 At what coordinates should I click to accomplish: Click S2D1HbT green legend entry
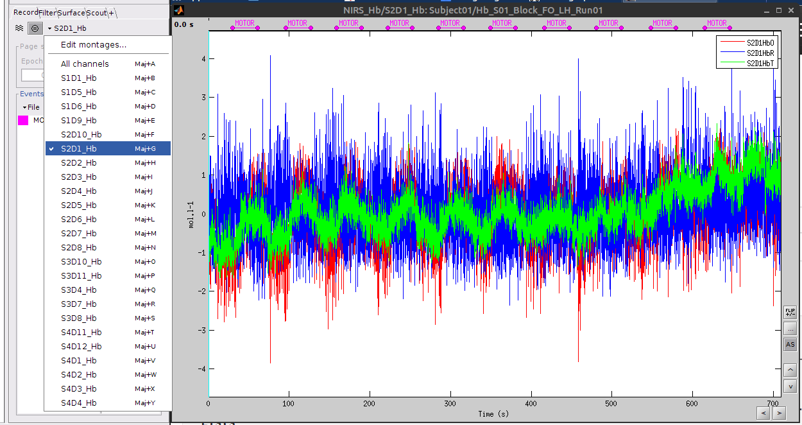(x=747, y=63)
